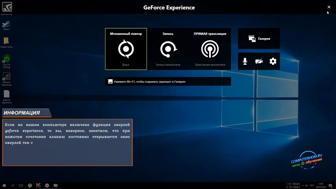Open the Record tile (Запись)
Screen dimensions: 336x189
pyautogui.click(x=168, y=49)
